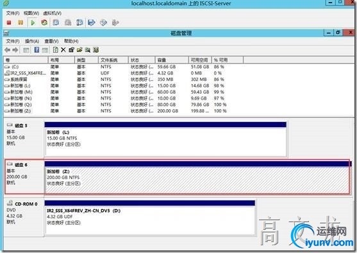The image size is (357, 253).
Task: Click the 磁盘 6 disk icon
Action: coord(10,164)
